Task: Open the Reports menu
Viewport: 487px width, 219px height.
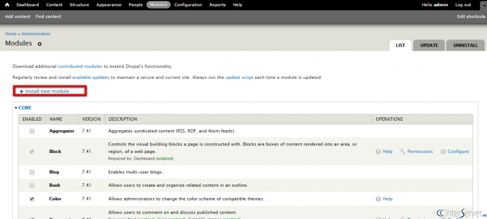Action: point(218,5)
